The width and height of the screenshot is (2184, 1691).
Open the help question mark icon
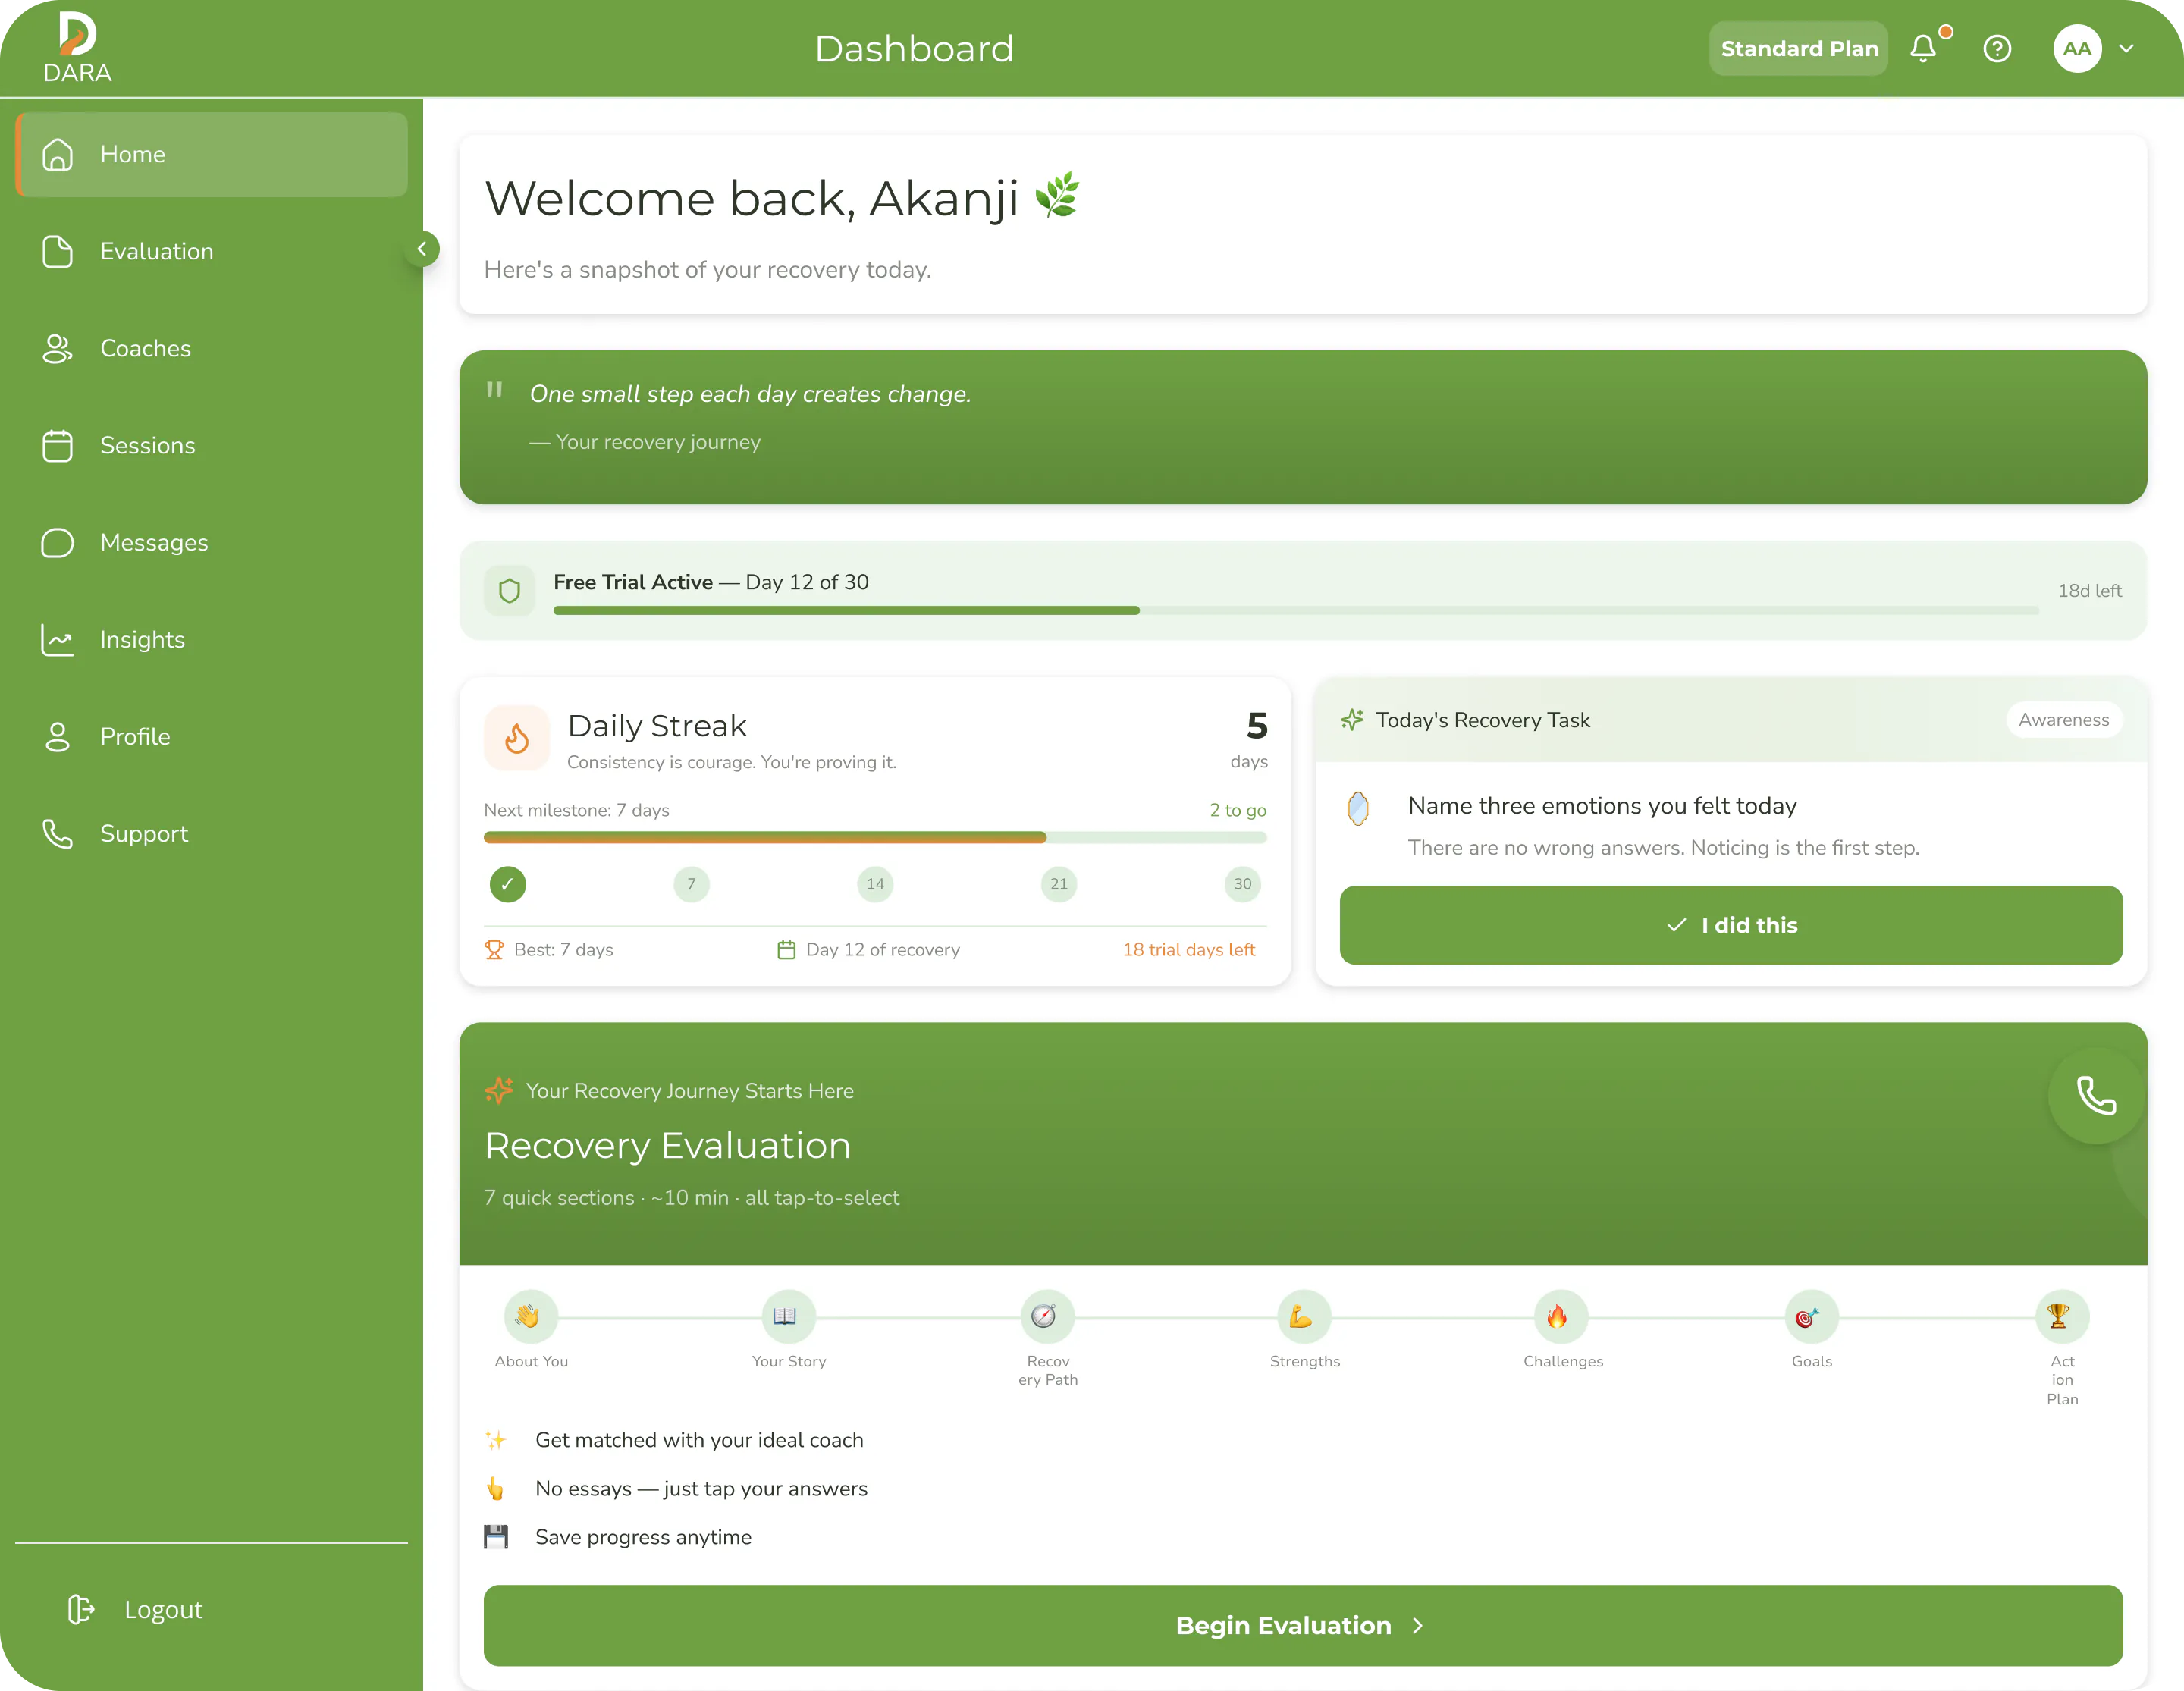[x=1997, y=49]
